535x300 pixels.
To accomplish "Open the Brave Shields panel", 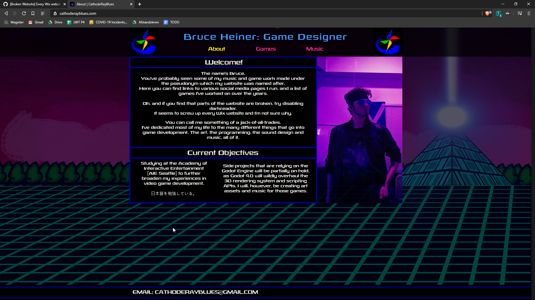I will coord(488,13).
